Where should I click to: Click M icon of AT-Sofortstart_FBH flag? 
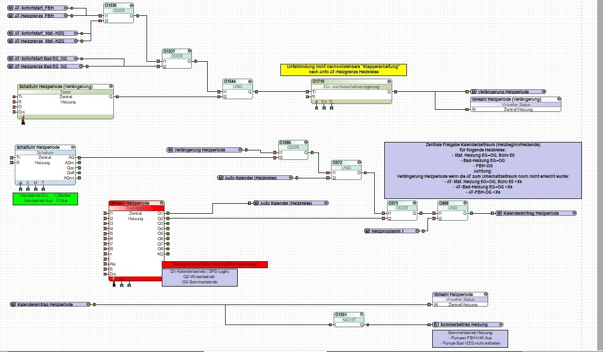point(11,8)
